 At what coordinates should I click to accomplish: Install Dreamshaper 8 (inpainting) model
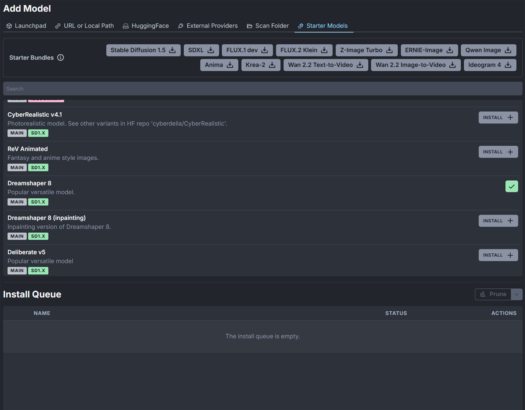coord(498,221)
